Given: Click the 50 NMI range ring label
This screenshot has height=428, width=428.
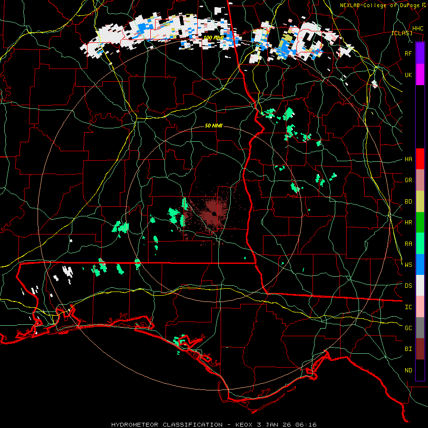Looking at the screenshot, I should point(214,126).
